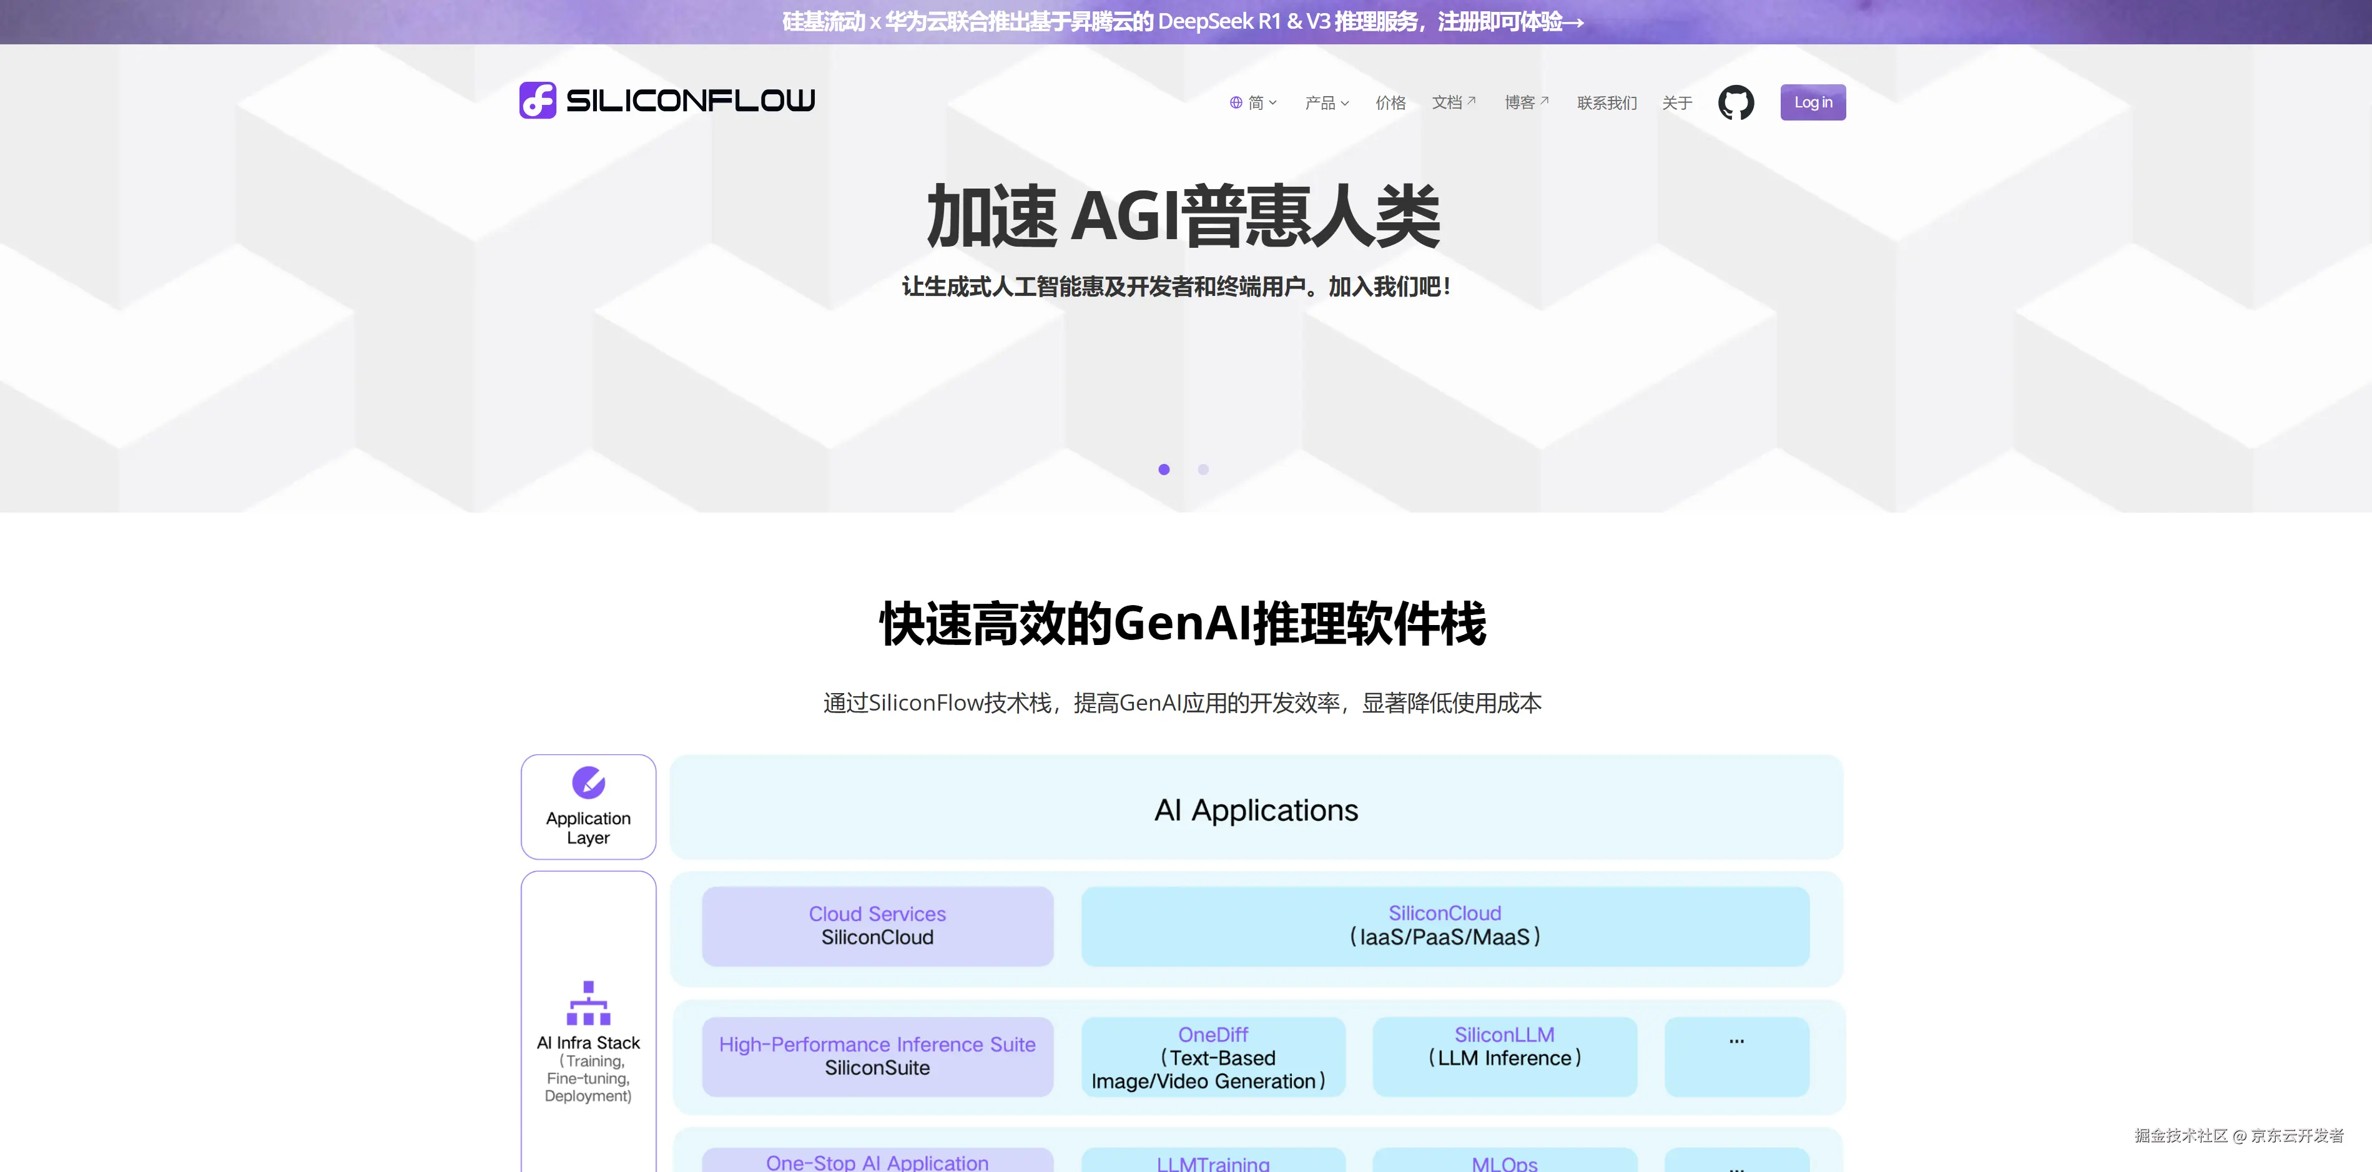Expand the 产品 products menu chevron

coord(1344,103)
